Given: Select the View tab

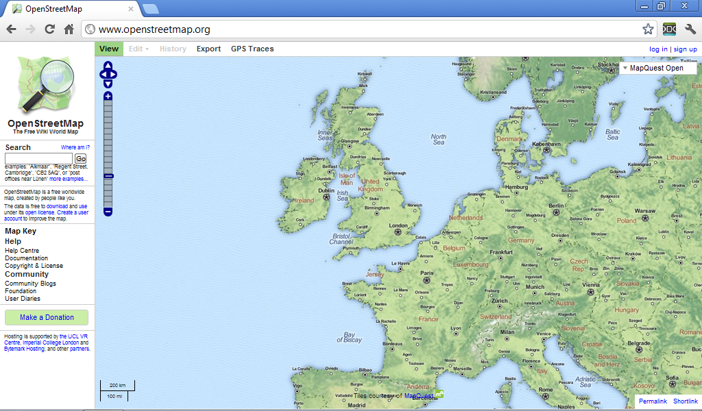Looking at the screenshot, I should pyautogui.click(x=109, y=49).
